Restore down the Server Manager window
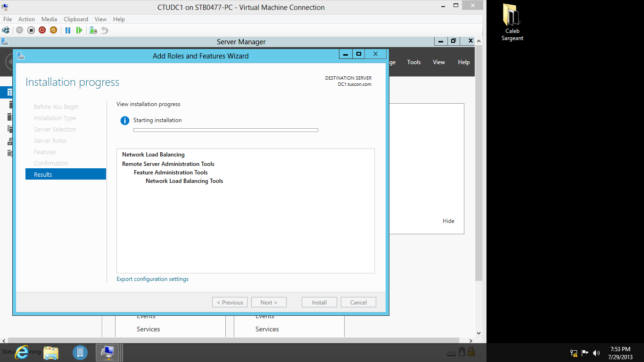This screenshot has width=644, height=362. [453, 41]
